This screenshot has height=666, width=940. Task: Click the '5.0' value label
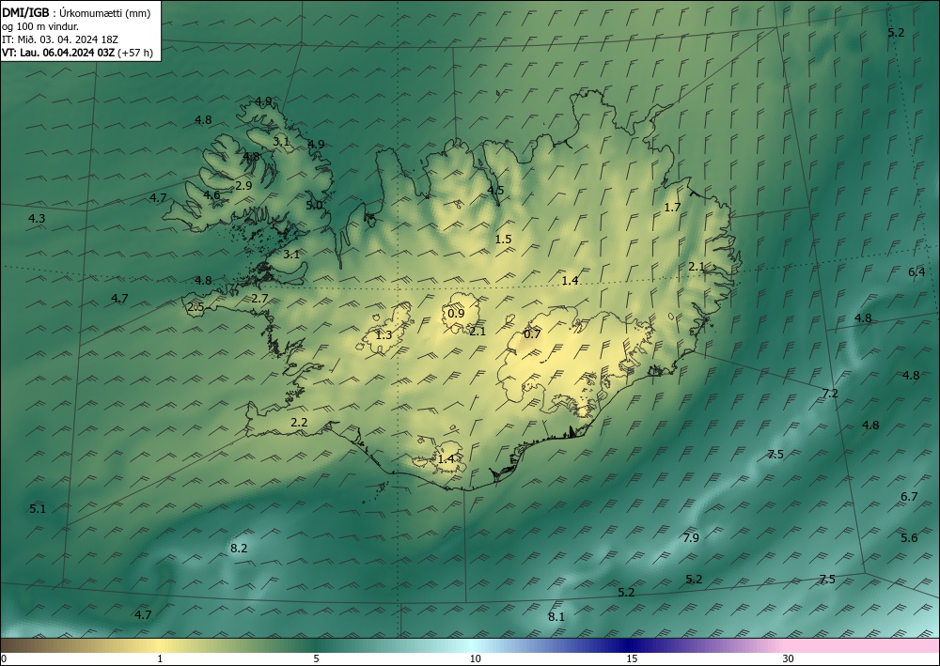point(314,206)
